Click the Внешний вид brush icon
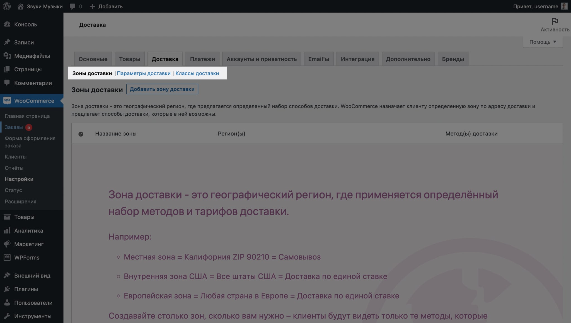 7,275
